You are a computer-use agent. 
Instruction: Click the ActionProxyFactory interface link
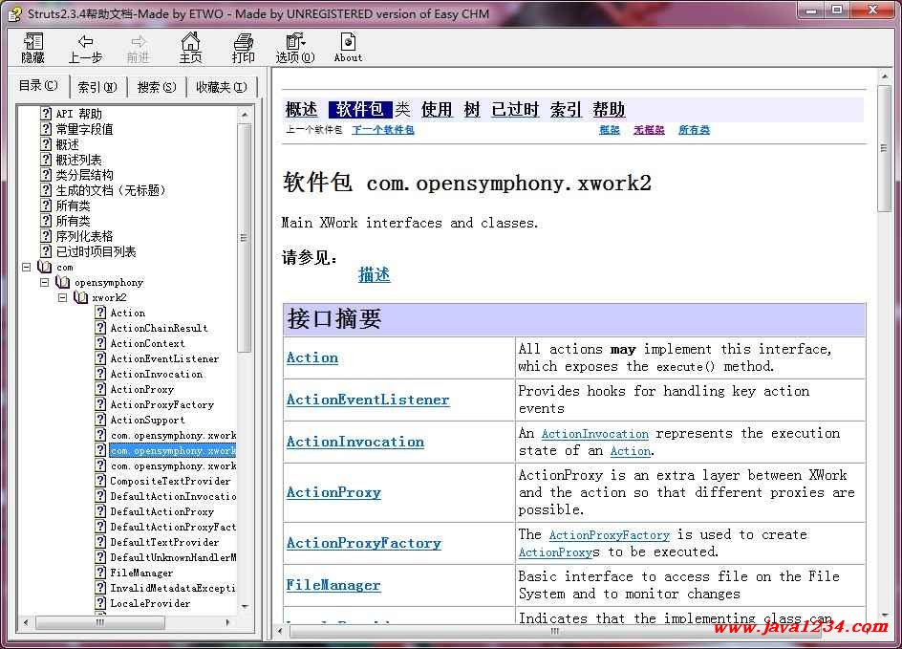[x=363, y=543]
